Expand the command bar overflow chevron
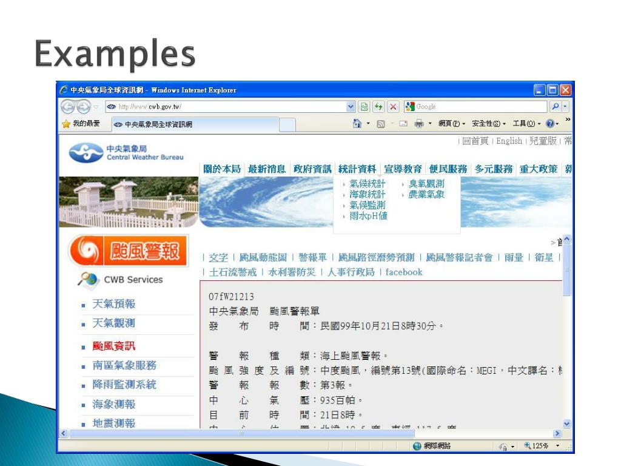Screen dimensions: 621x466 coord(568,120)
